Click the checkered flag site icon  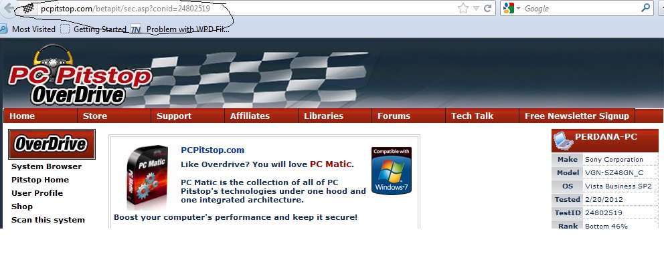click(28, 9)
